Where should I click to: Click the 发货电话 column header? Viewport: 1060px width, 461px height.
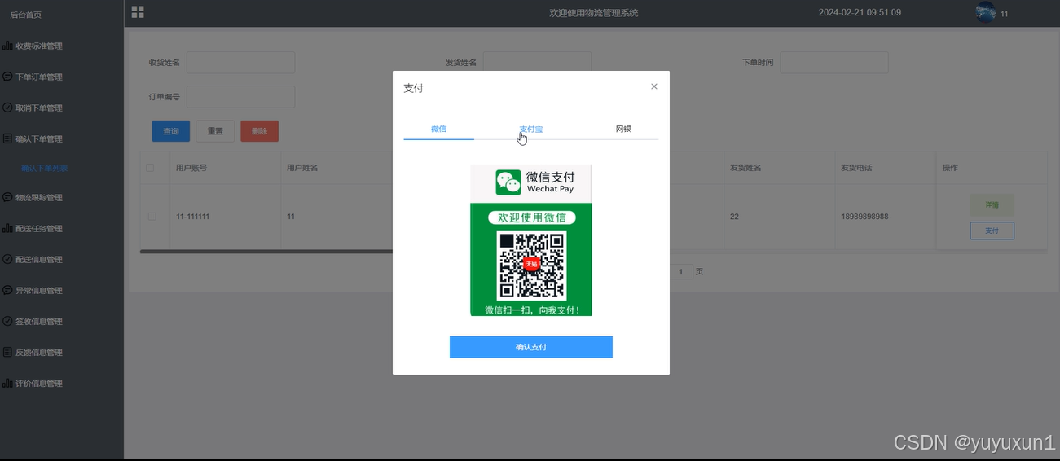pos(856,168)
